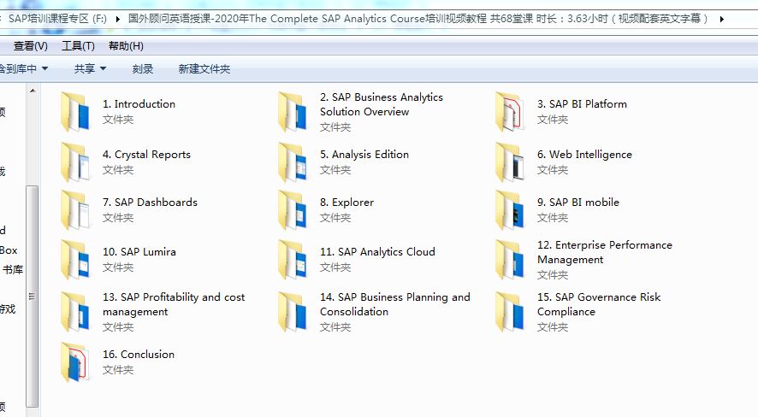Click the course folder path segment
The width and height of the screenshot is (758, 417).
(418, 19)
